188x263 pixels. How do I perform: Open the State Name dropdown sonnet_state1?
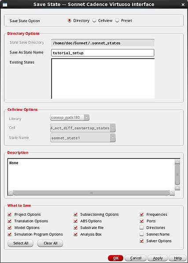pyautogui.click(x=83, y=138)
